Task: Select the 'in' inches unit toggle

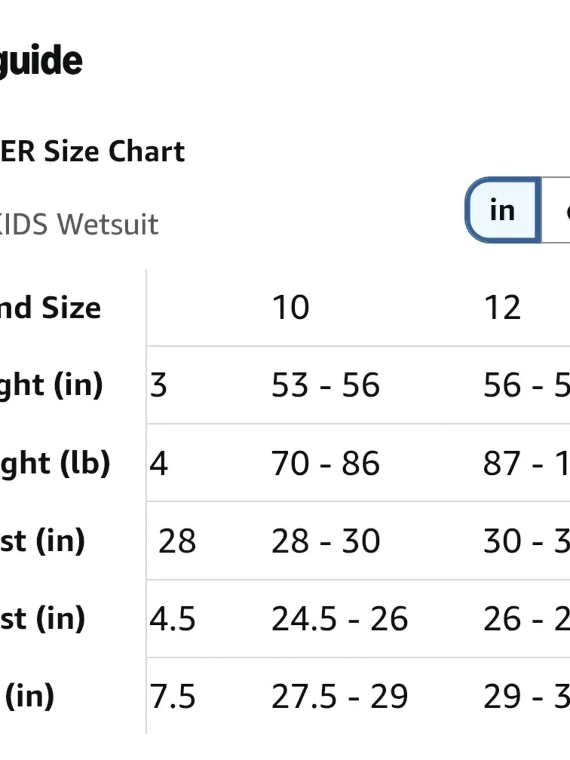Action: pyautogui.click(x=503, y=210)
